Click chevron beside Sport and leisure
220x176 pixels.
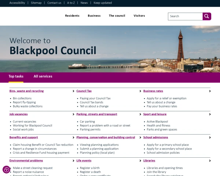coord(210,114)
